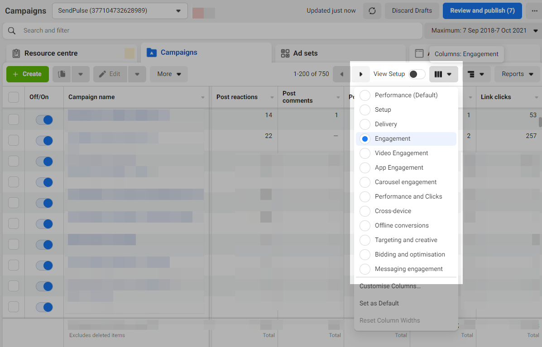
Task: Click the duplicate campaign icon
Action: click(x=62, y=74)
